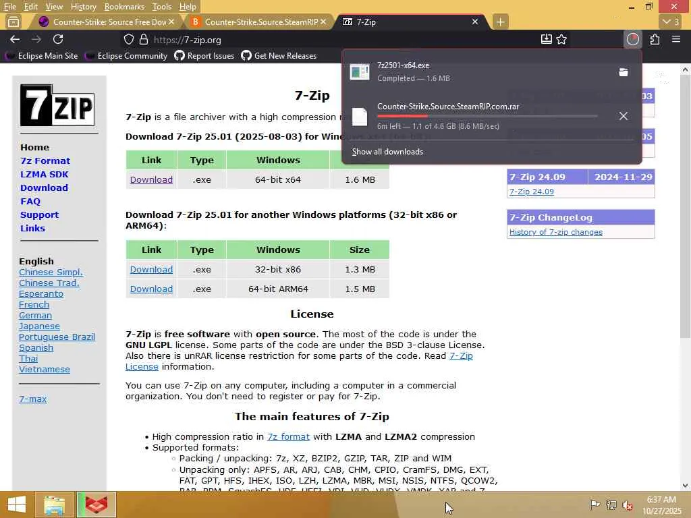Open the 7-max link
This screenshot has height=518, width=691.
click(32, 399)
